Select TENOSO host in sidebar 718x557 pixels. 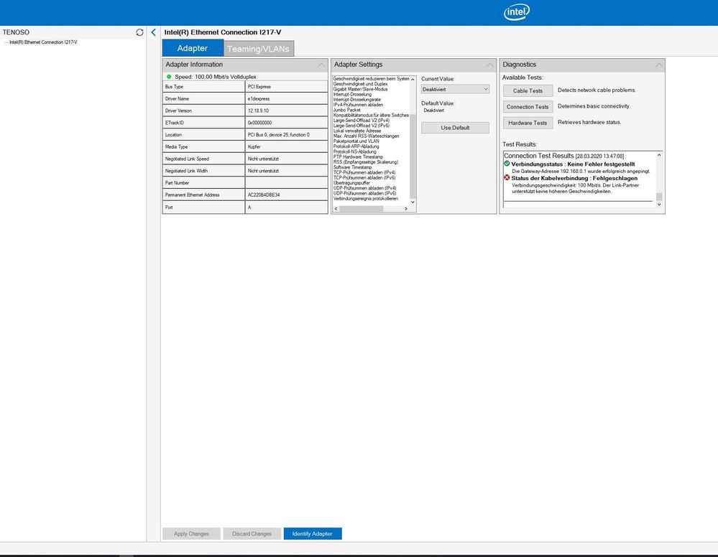tap(16, 32)
